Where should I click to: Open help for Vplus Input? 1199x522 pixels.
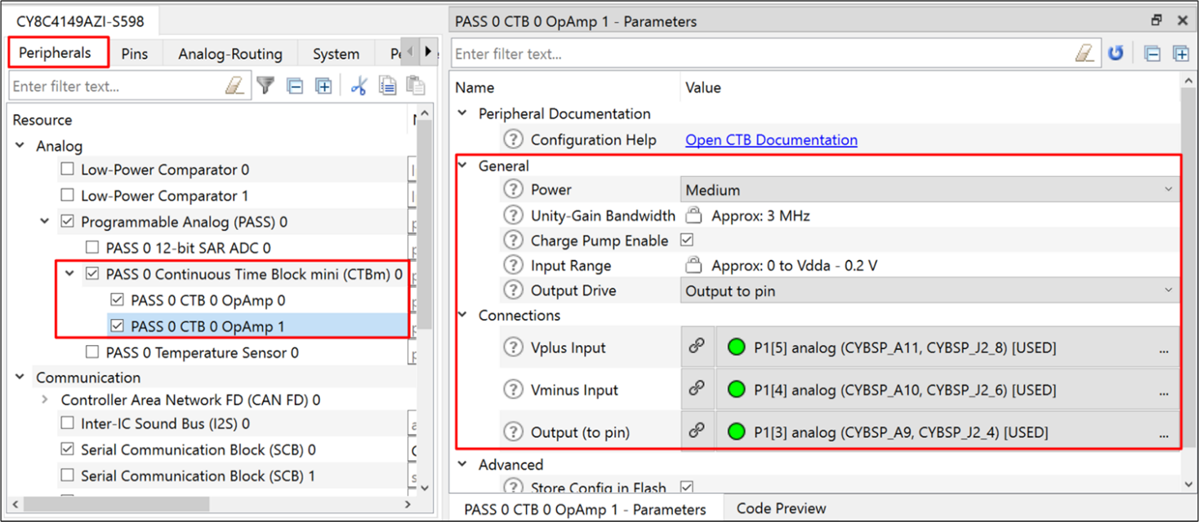coord(513,347)
